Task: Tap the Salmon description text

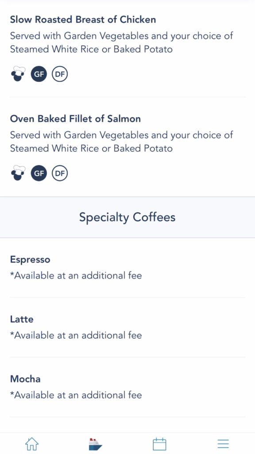Action: 121,141
